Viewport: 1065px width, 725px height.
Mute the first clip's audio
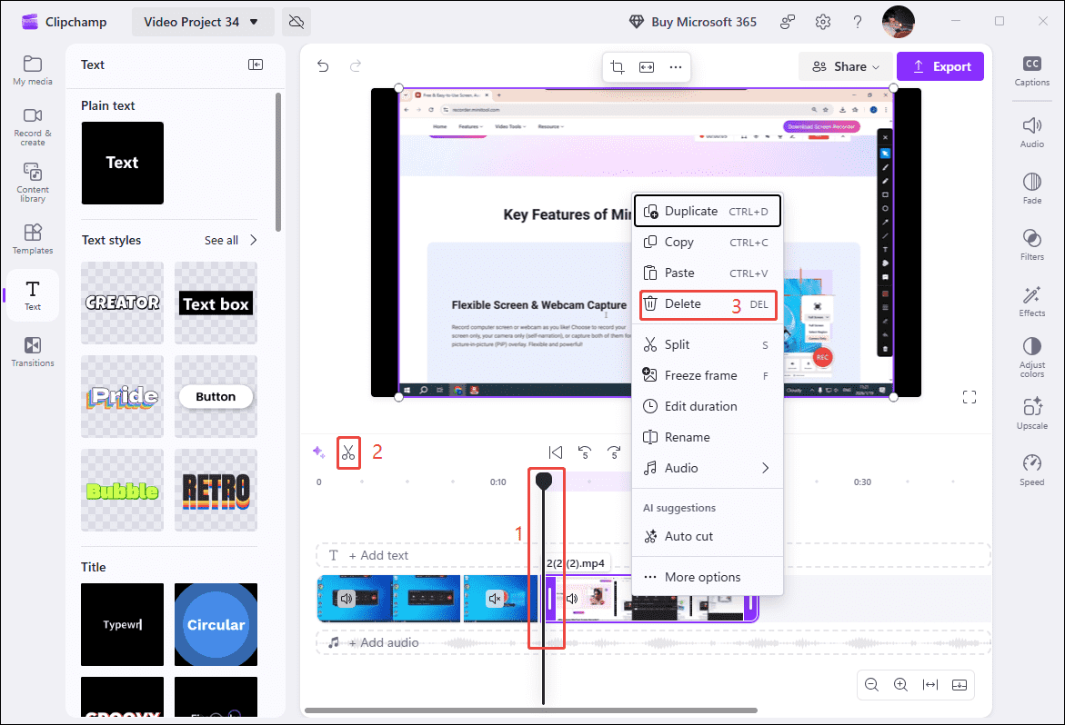coord(347,599)
